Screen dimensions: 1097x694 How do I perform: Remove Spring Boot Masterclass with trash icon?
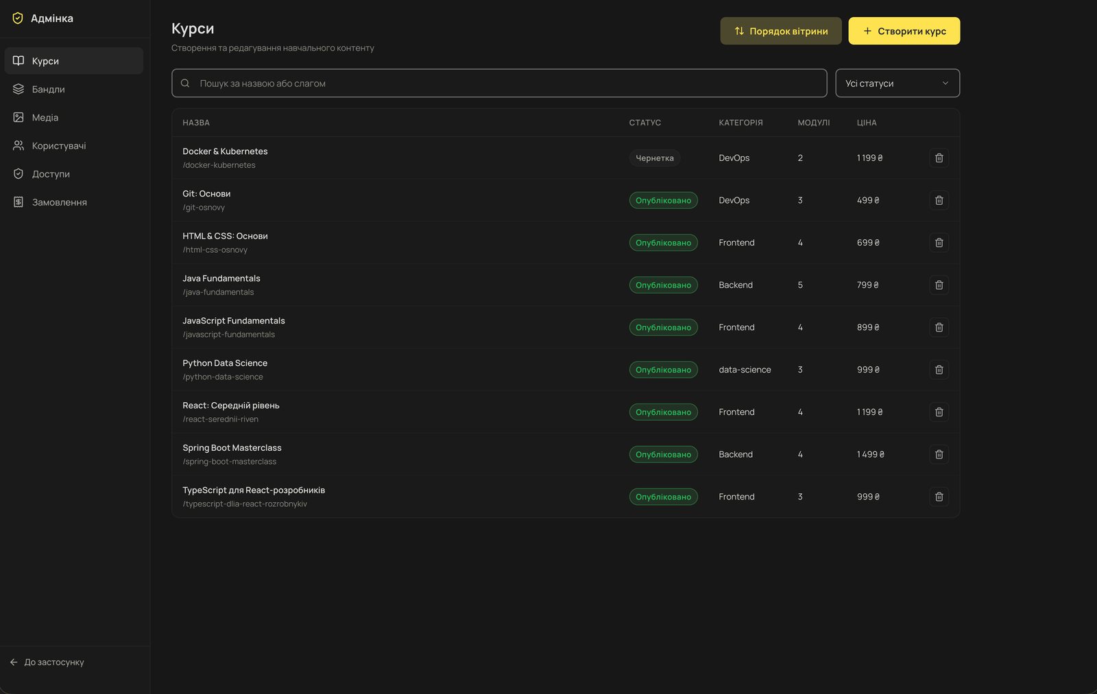(x=939, y=454)
